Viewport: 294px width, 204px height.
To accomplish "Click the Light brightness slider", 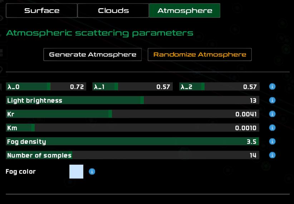I will (x=132, y=100).
